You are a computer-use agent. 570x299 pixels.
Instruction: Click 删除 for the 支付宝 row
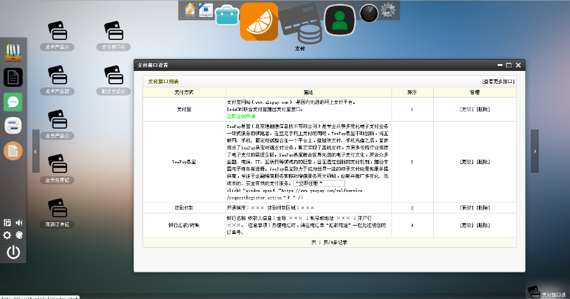click(483, 109)
